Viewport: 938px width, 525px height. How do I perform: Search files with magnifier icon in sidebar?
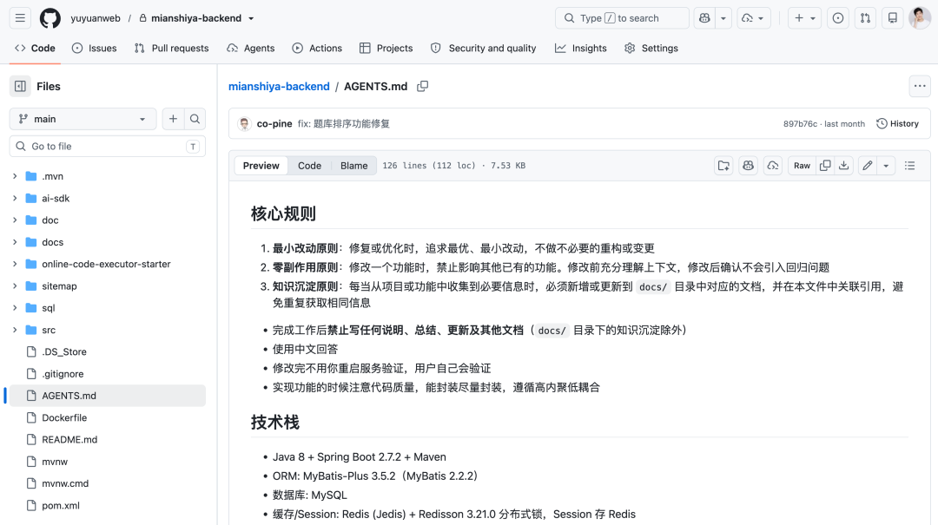coord(195,119)
